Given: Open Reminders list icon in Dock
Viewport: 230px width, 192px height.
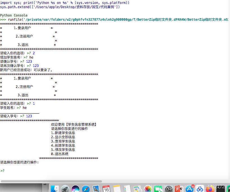Looking at the screenshot, I should 127,189.
